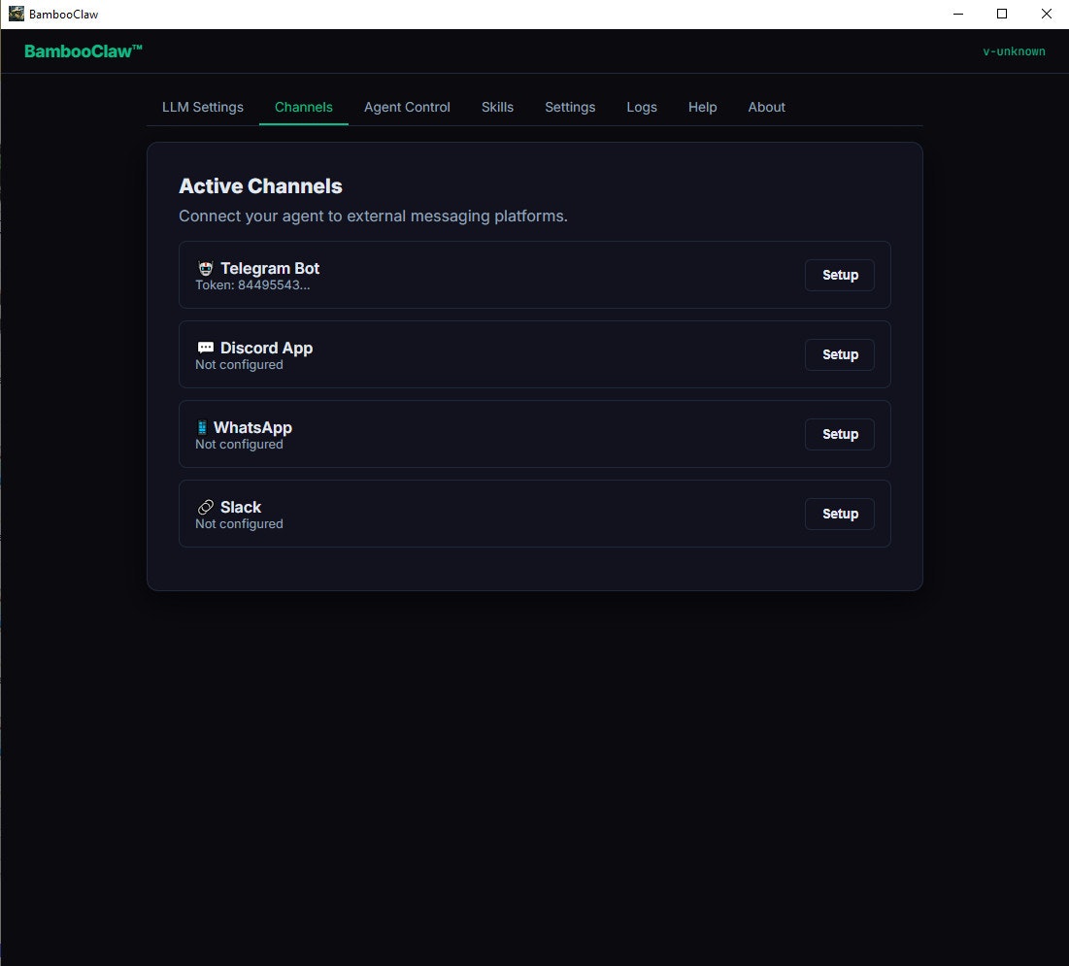Minimize the BambooClaw window
The width and height of the screenshot is (1069, 966).
(958, 14)
